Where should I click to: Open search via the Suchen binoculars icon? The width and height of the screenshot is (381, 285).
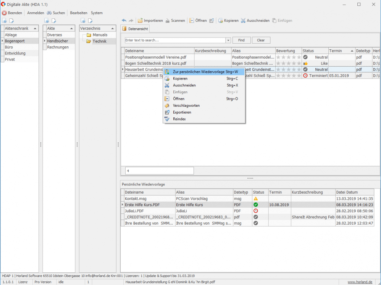(x=49, y=13)
